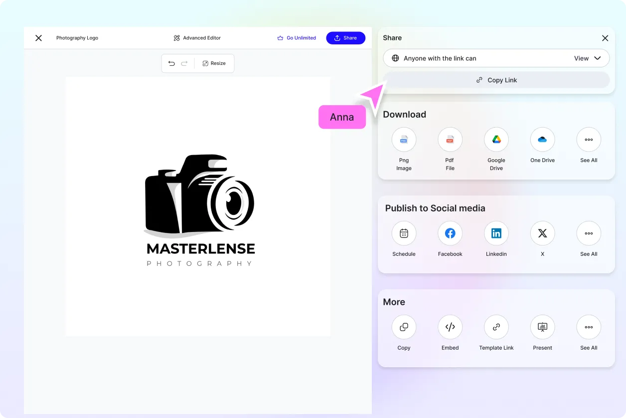Viewport: 626px width, 418px height.
Task: See All social media options
Action: [x=589, y=233]
